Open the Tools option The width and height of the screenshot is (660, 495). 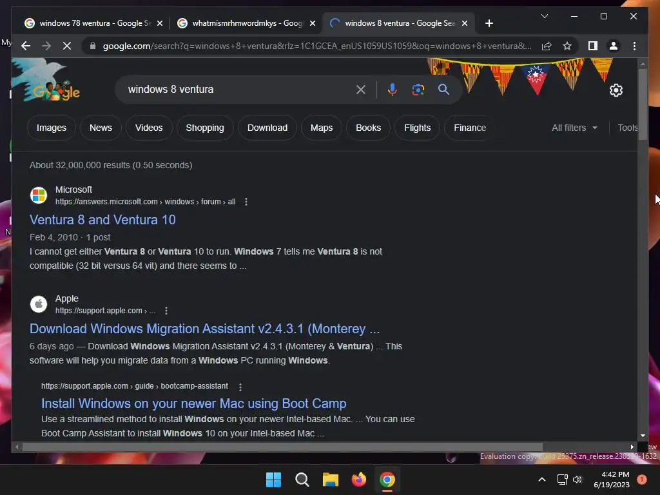pos(627,128)
